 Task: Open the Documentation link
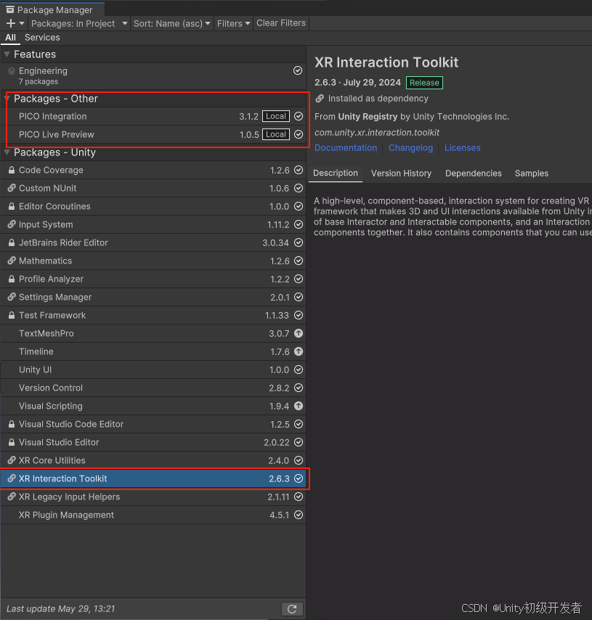click(346, 148)
